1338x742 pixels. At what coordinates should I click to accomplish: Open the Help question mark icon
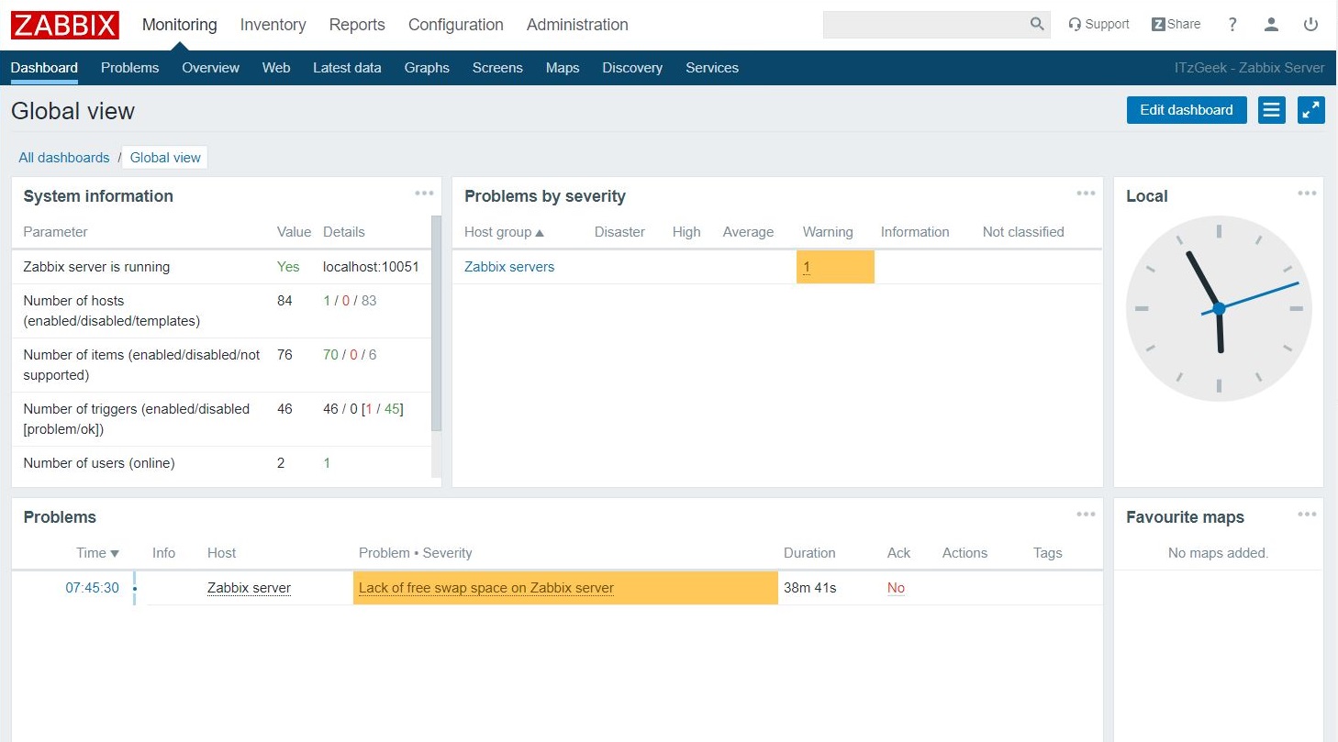1232,25
